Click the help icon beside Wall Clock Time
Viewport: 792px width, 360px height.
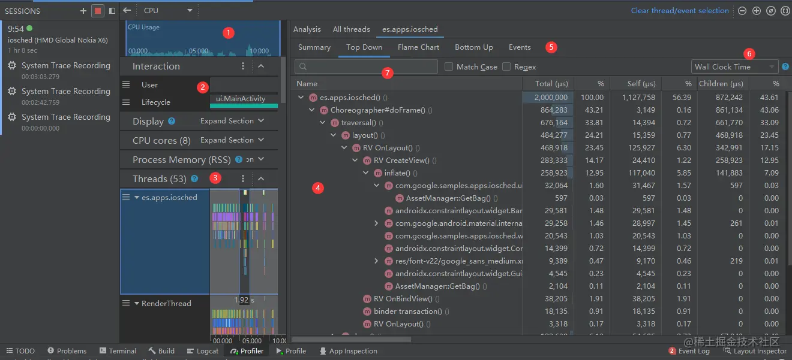(785, 66)
